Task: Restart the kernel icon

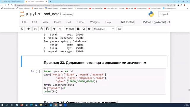Action: click(x=84, y=29)
